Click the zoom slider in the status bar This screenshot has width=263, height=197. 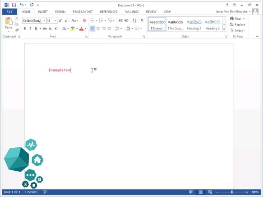point(232,192)
